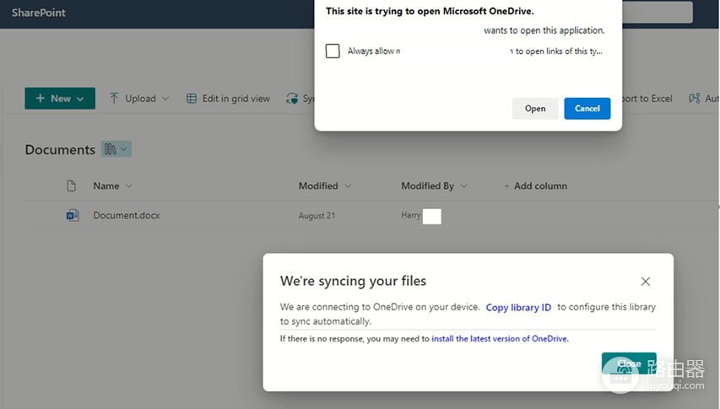This screenshot has height=409, width=720.
Task: Close the syncing dialog with X
Action: [646, 281]
